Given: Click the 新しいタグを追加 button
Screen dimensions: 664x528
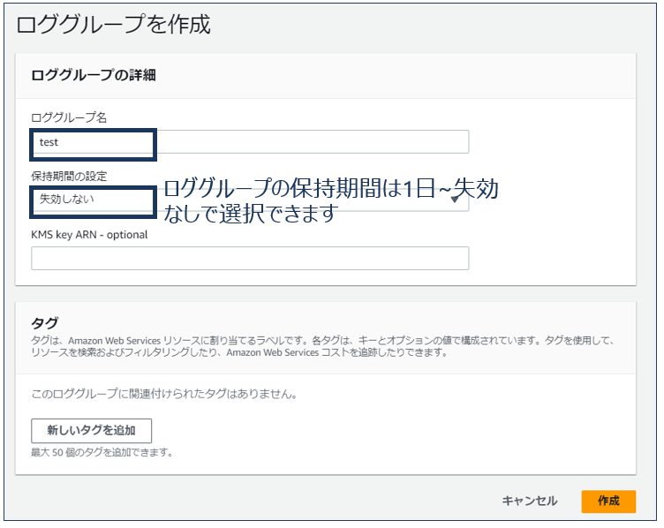Looking at the screenshot, I should pyautogui.click(x=92, y=431).
